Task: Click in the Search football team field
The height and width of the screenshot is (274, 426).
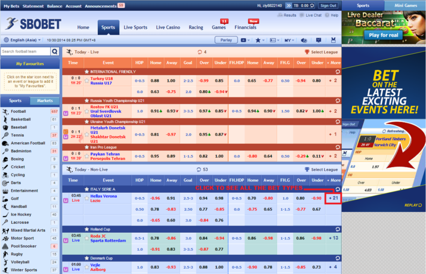Action: pyautogui.click(x=26, y=51)
